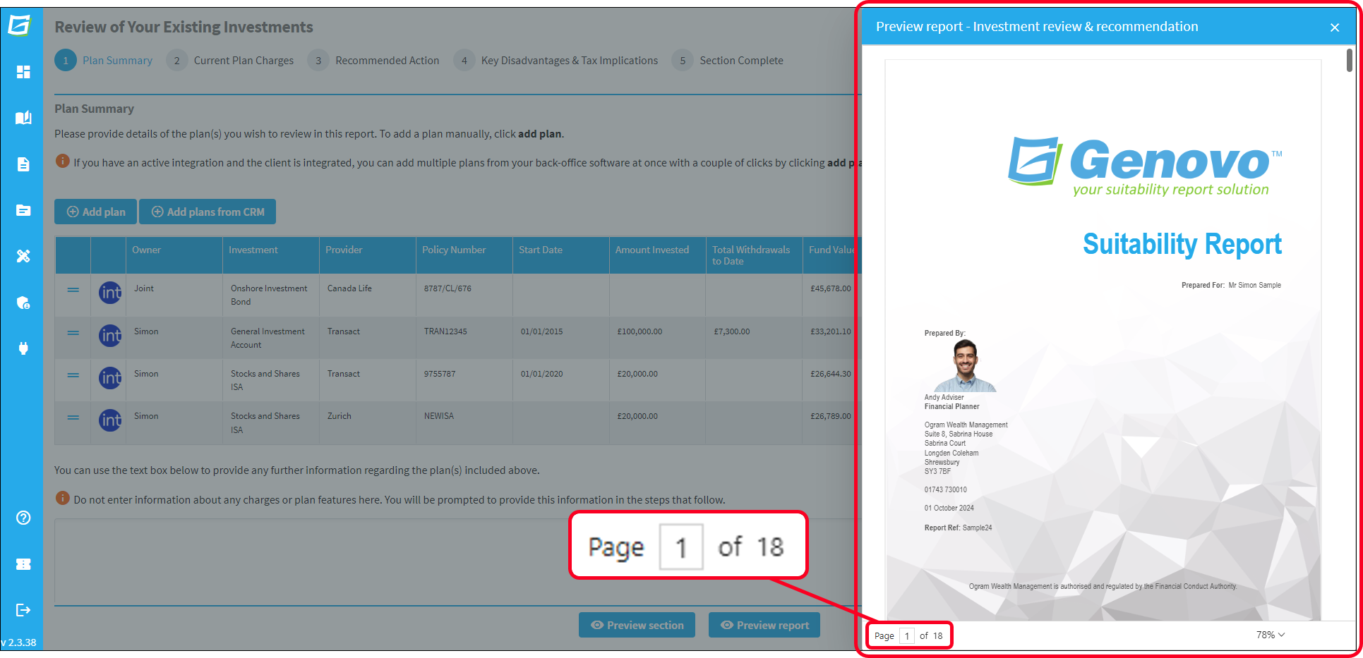Click Add plans from CRM button
The height and width of the screenshot is (658, 1363).
pyautogui.click(x=208, y=212)
